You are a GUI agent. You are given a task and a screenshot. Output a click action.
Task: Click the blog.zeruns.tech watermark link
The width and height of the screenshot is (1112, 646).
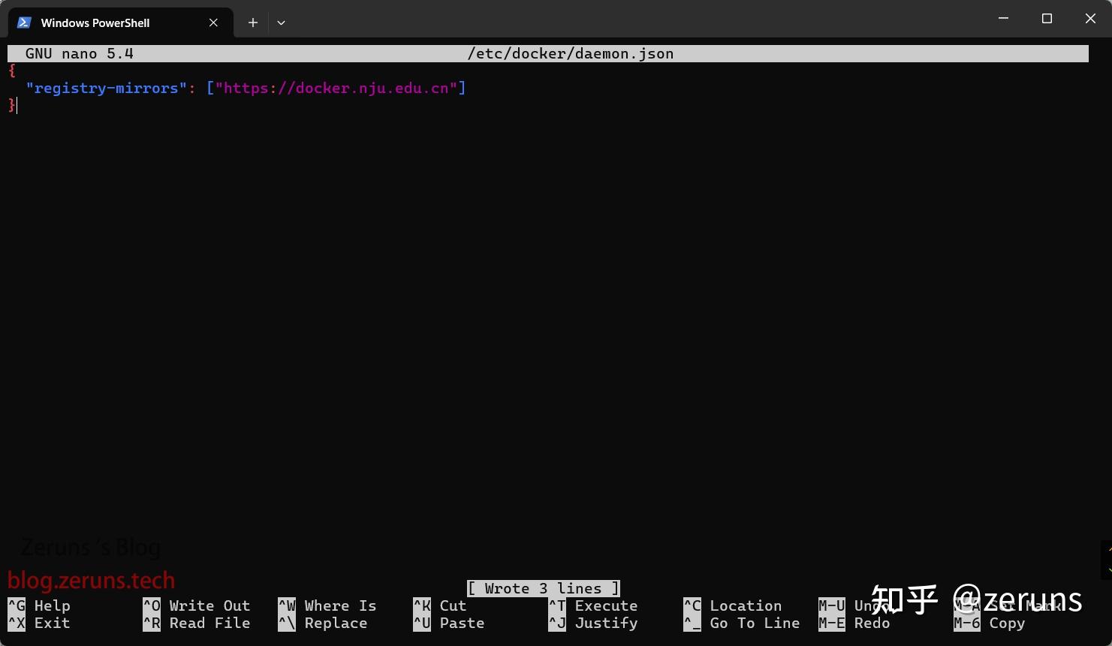[92, 580]
